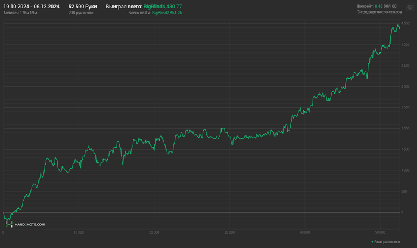Click the 500 y-axis label
The width and height of the screenshot is (417, 248).
[404, 191]
